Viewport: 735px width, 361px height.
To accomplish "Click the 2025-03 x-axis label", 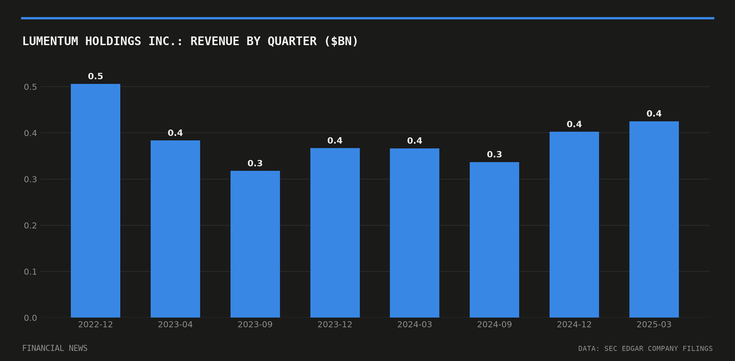I will tap(654, 325).
